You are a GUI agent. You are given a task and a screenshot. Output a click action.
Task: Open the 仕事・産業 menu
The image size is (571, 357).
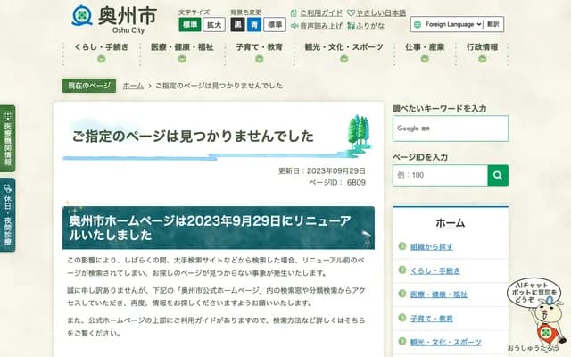coord(425,47)
